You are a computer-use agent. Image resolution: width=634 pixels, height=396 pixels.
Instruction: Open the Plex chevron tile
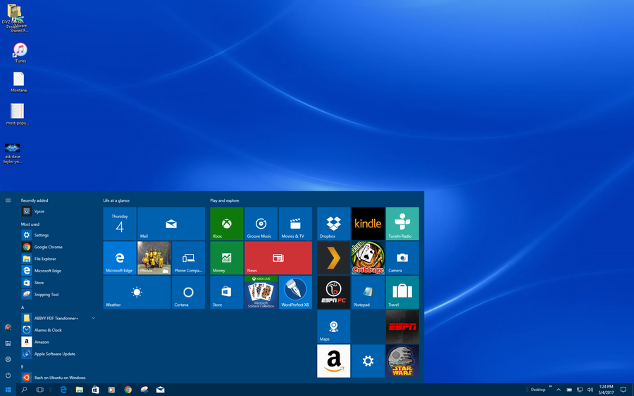(x=334, y=258)
